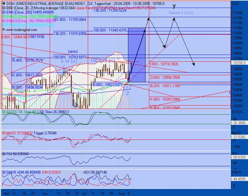Select the '138.20% - 11015.6958' Fibonacci label
This screenshot has width=248, height=196.
70,33
